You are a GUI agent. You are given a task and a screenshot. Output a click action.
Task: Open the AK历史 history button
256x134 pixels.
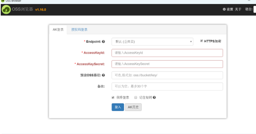[x=133, y=107]
